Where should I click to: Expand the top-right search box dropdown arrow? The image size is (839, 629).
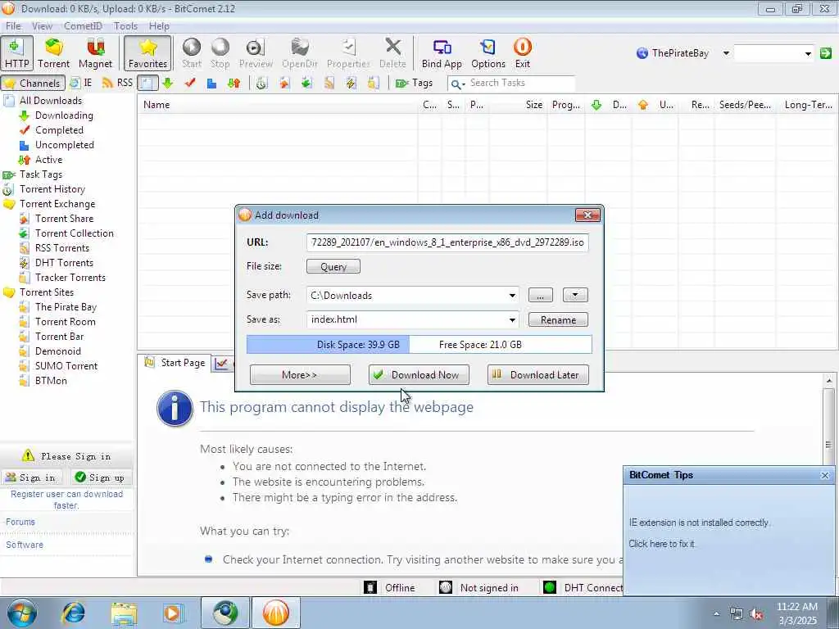coord(807,53)
